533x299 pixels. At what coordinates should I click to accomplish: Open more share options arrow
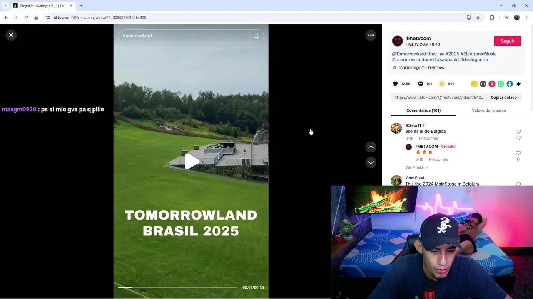tap(518, 84)
